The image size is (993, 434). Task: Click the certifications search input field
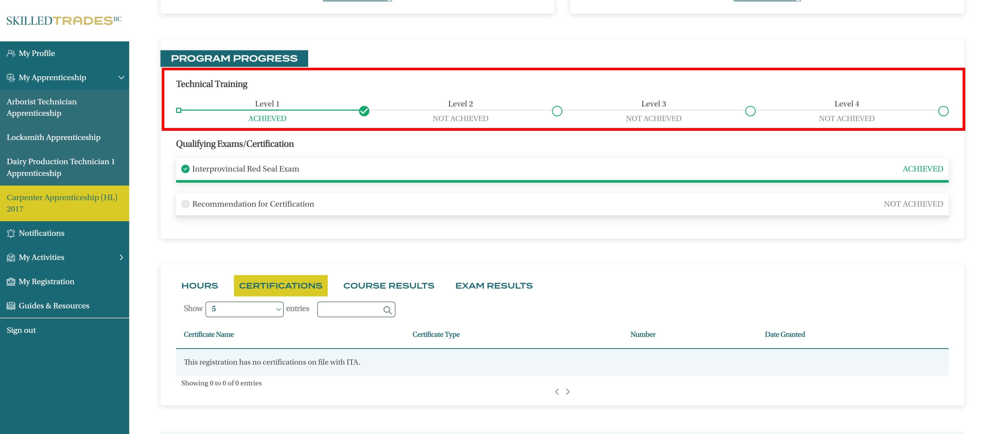[x=349, y=309]
